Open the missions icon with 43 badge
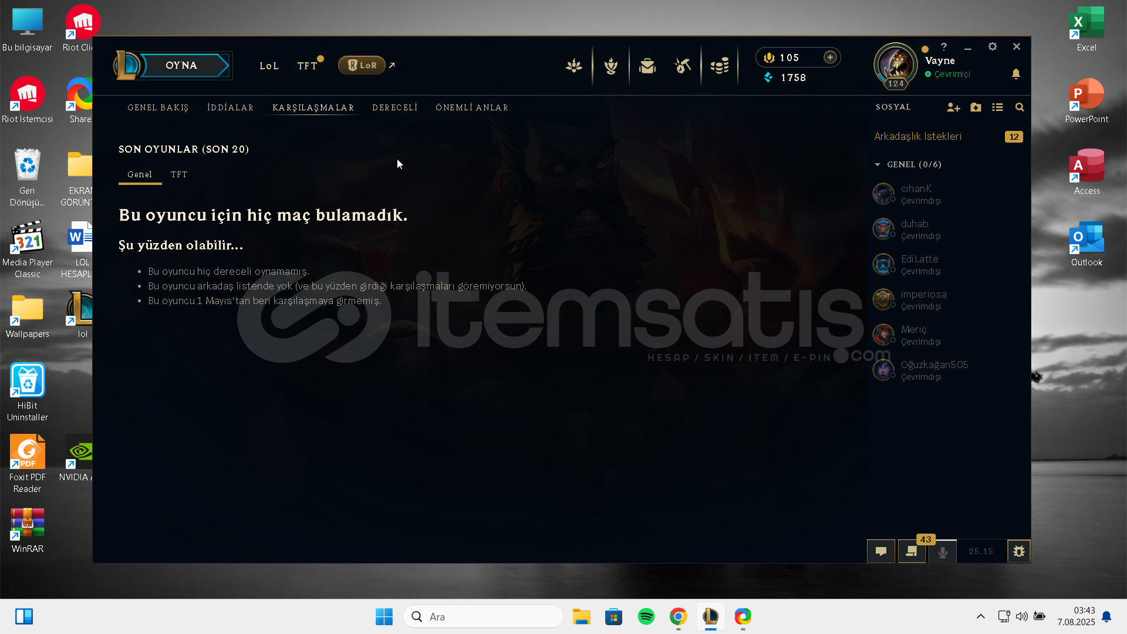 click(912, 551)
